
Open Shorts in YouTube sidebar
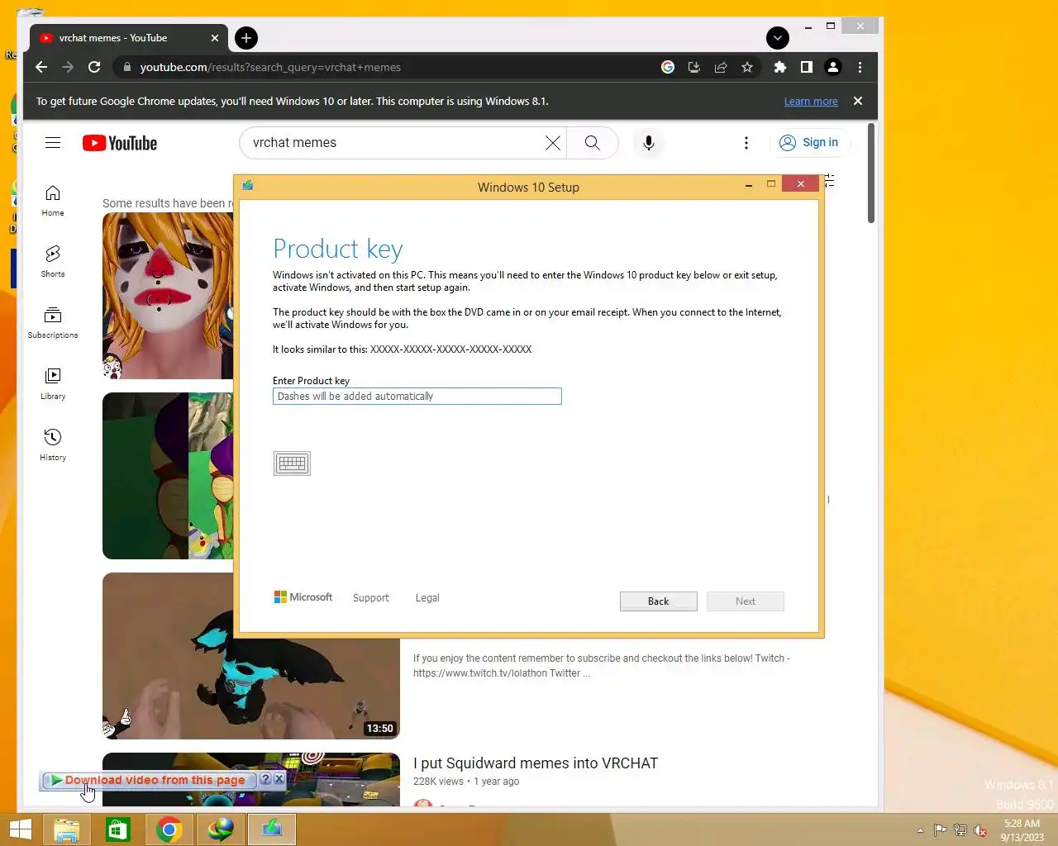coord(53,261)
